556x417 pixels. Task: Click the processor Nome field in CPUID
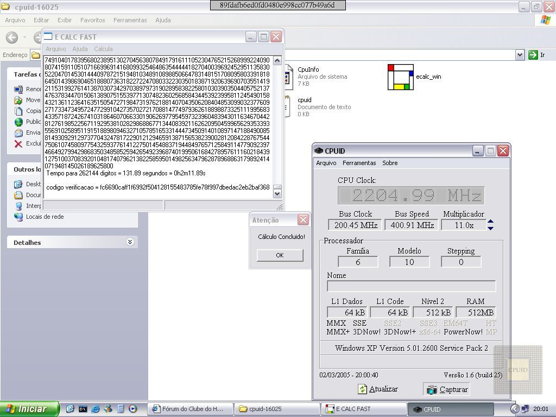tap(412, 286)
